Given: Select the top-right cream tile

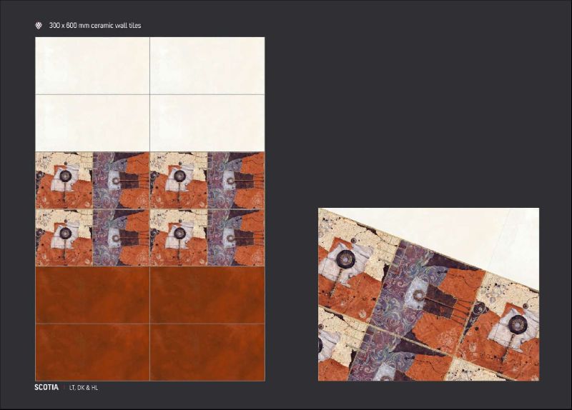Looking at the screenshot, I should [207, 66].
